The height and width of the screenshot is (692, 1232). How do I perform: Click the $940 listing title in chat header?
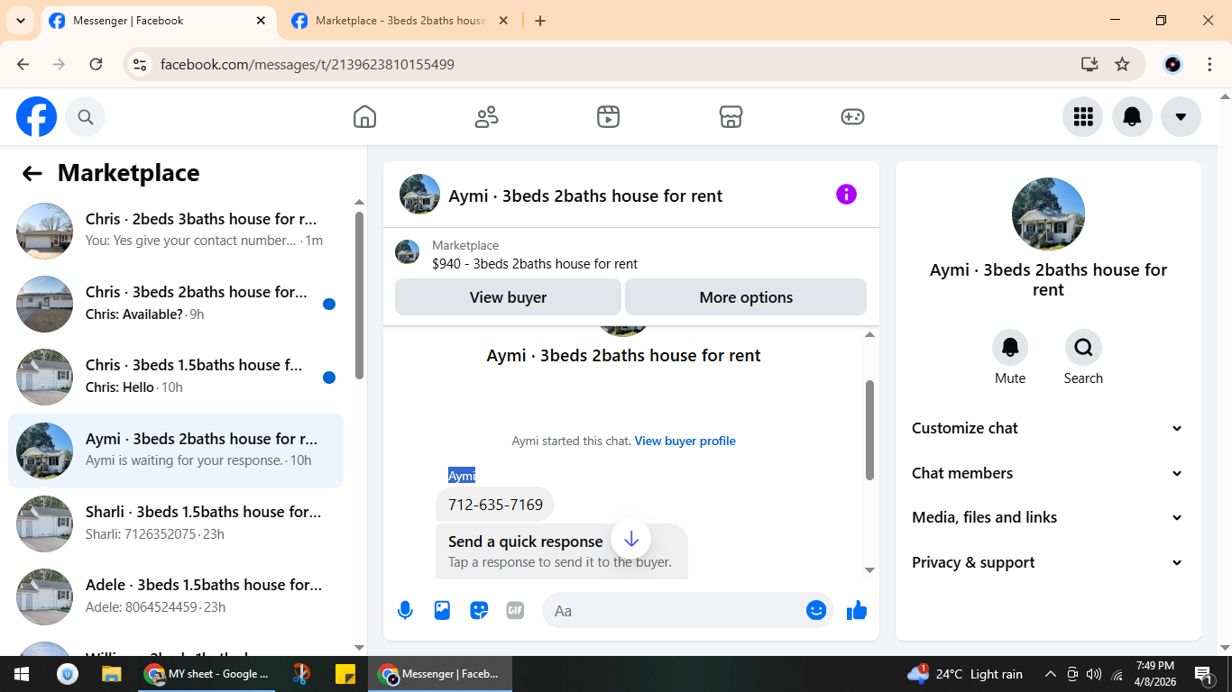coord(535,264)
